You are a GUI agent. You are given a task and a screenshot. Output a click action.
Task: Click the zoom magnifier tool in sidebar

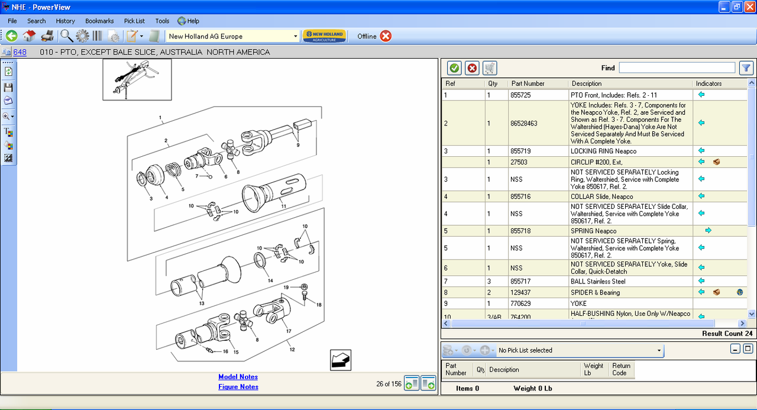[7, 117]
